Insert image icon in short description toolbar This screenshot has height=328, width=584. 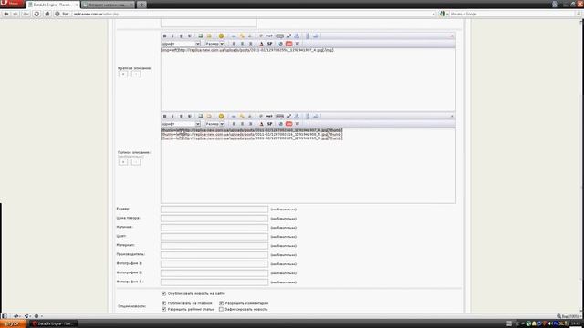coord(201,36)
